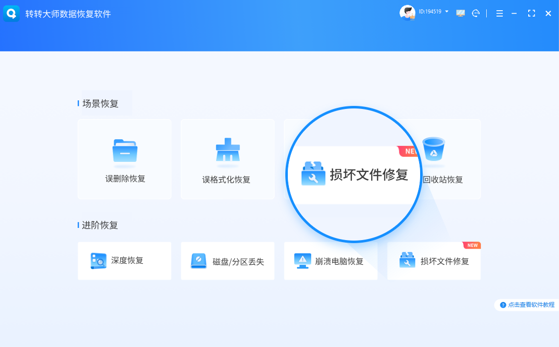Click NEW badge on bottom 损坏文件修复 card
559x347 pixels.
coord(472,246)
